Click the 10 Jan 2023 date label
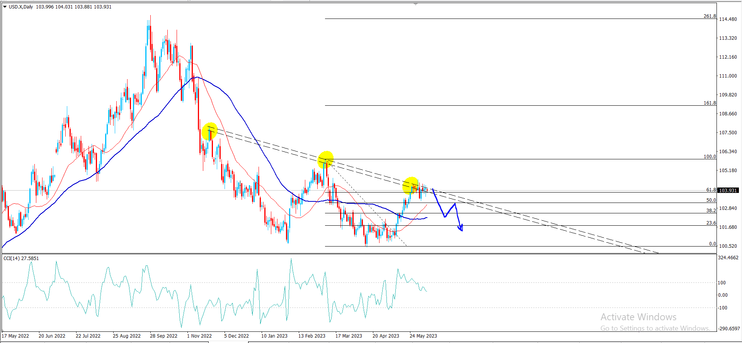The width and height of the screenshot is (742, 343). point(274,336)
